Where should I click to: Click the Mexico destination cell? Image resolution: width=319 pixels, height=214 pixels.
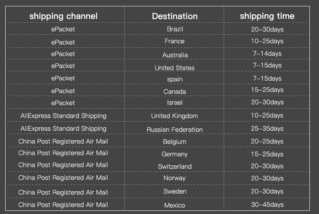175,205
